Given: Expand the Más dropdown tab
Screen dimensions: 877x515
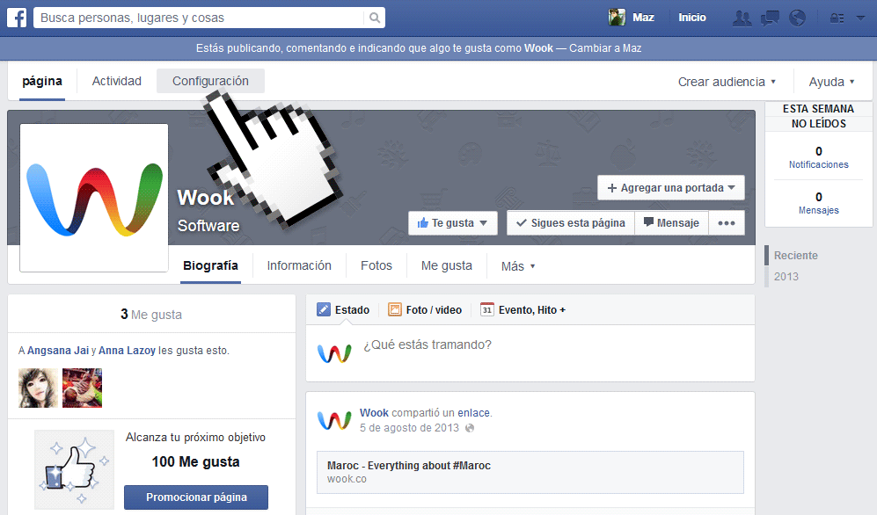Looking at the screenshot, I should click(x=518, y=266).
